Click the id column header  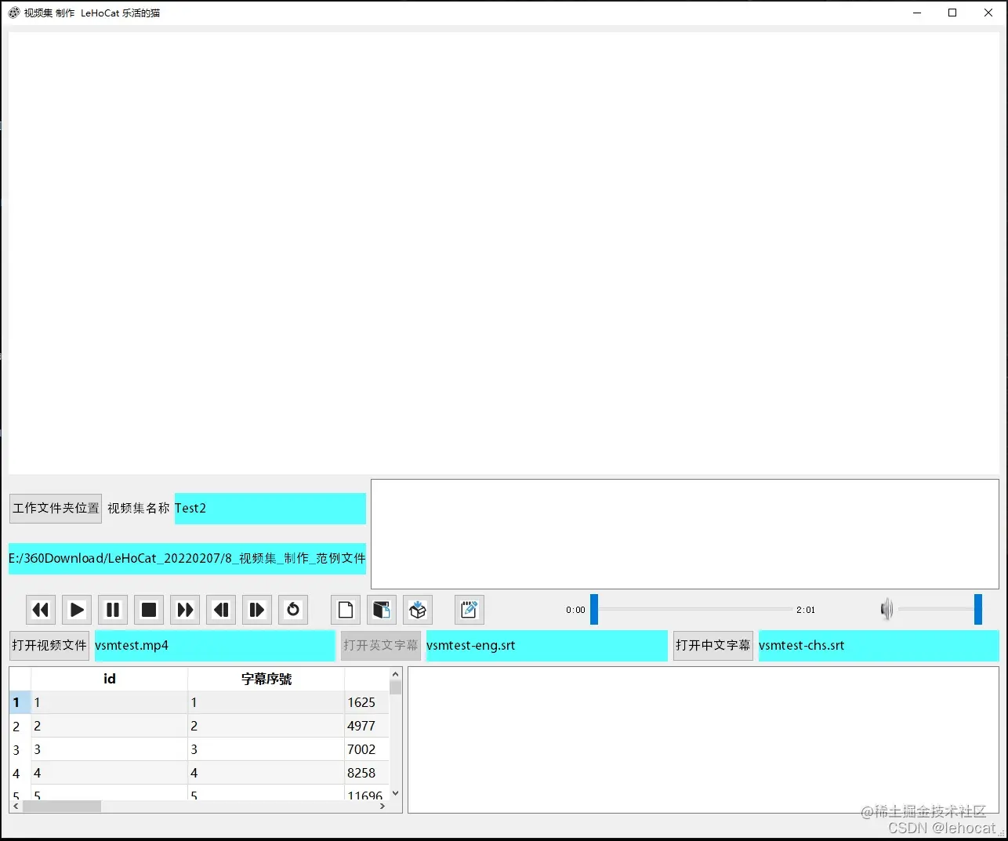[x=110, y=679]
